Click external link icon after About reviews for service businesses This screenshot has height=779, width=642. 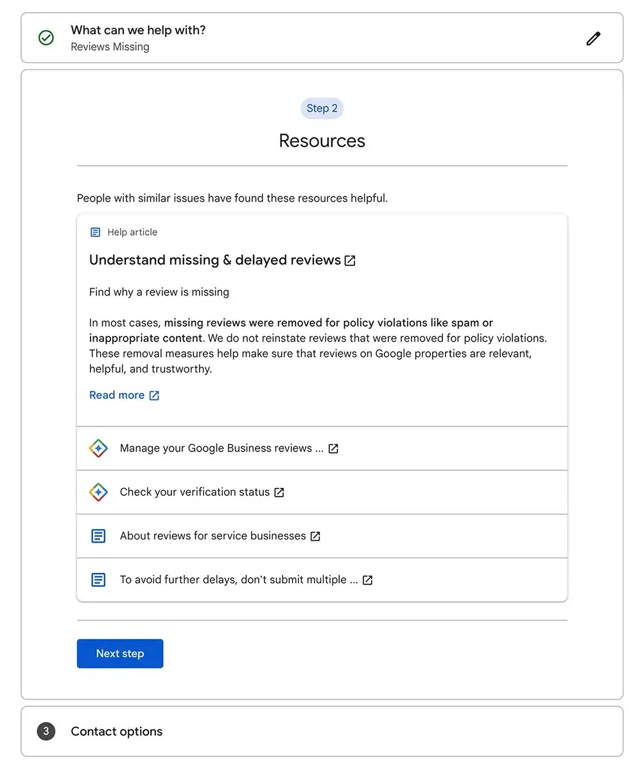(315, 536)
